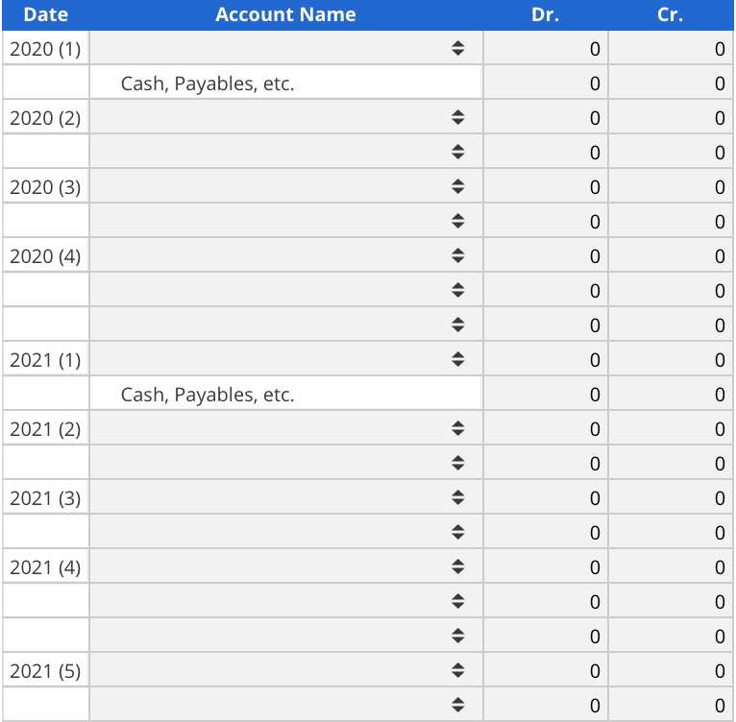Image resolution: width=736 pixels, height=722 pixels.
Task: Open the account dropdown for 2021 (3)
Action: [286, 497]
